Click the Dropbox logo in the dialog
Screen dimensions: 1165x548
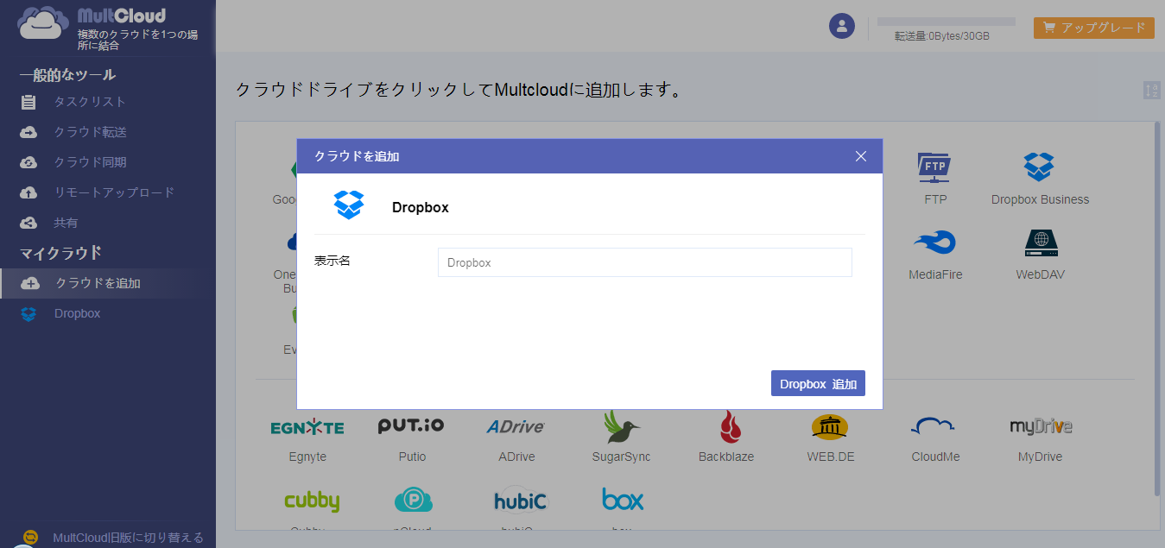tap(350, 205)
